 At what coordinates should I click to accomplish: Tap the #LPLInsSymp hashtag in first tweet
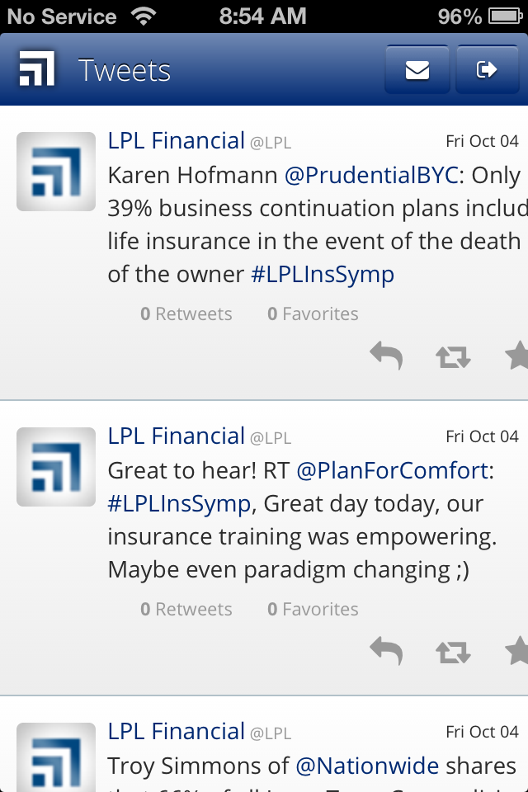(x=323, y=275)
